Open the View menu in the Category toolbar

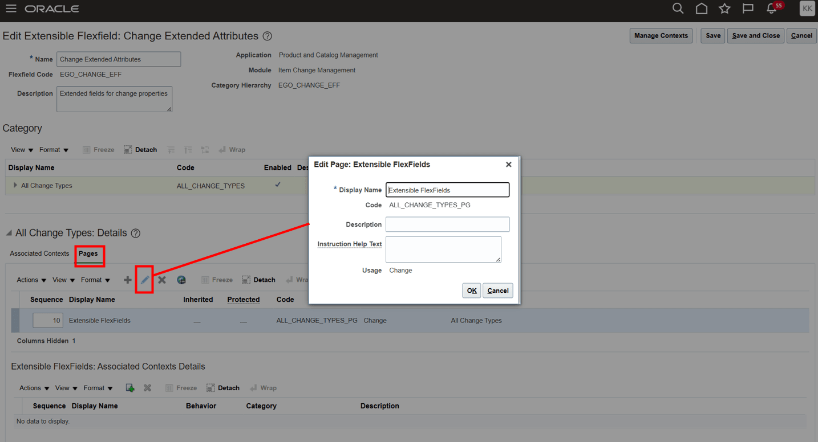[22, 150]
